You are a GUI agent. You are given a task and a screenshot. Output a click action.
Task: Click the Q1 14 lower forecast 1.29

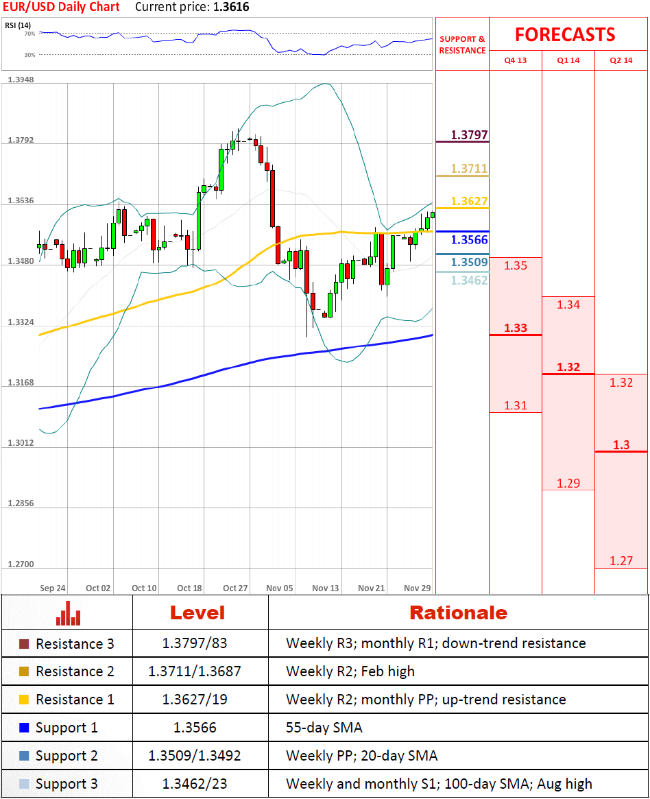tap(568, 483)
